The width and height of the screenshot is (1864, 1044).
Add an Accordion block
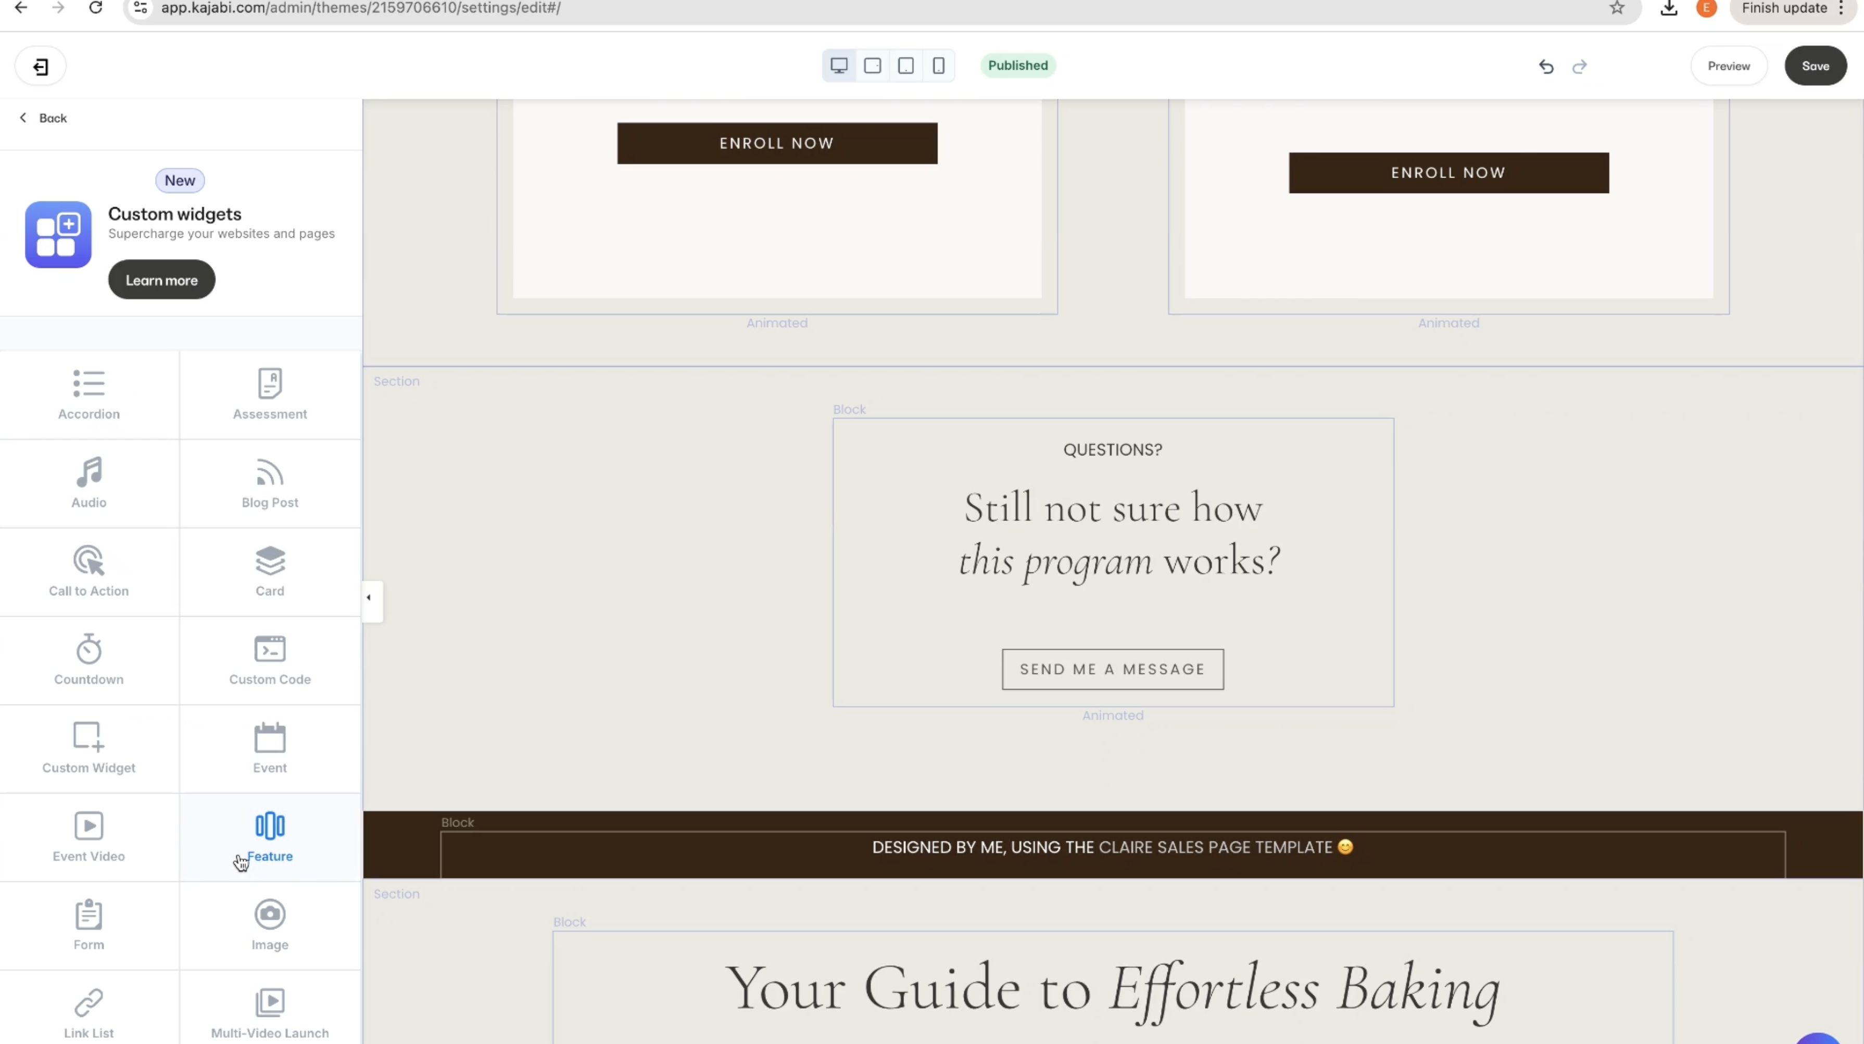[89, 394]
